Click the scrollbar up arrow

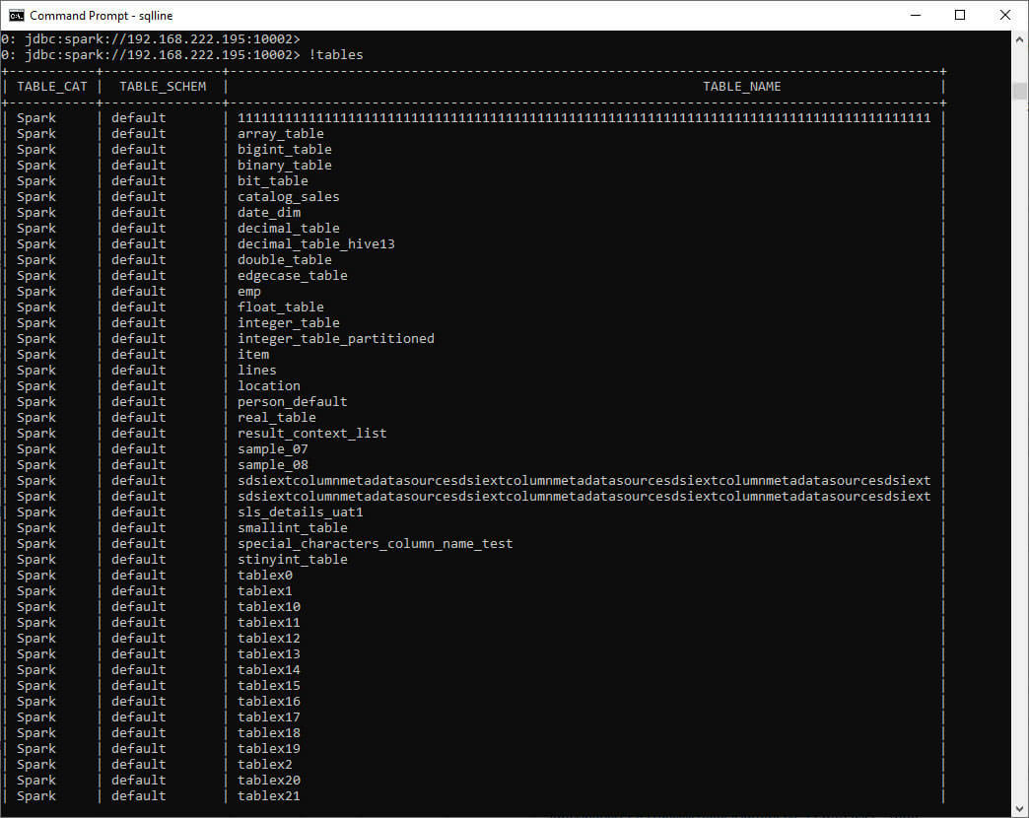(1020, 39)
